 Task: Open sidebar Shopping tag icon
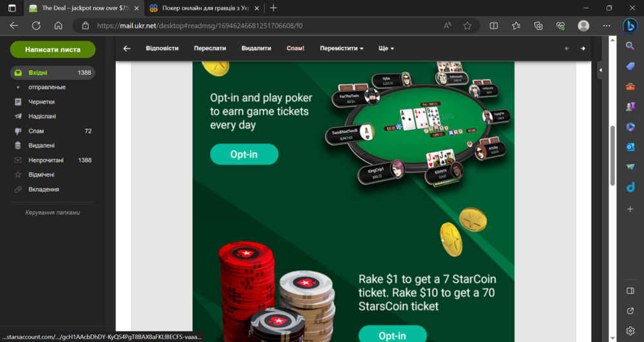(x=630, y=66)
